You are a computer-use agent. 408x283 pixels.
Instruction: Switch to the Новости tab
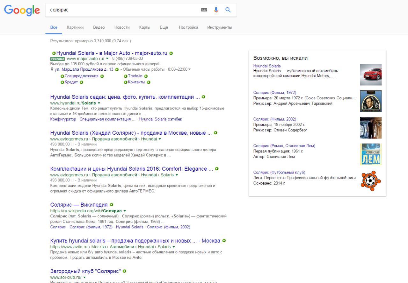click(x=122, y=27)
